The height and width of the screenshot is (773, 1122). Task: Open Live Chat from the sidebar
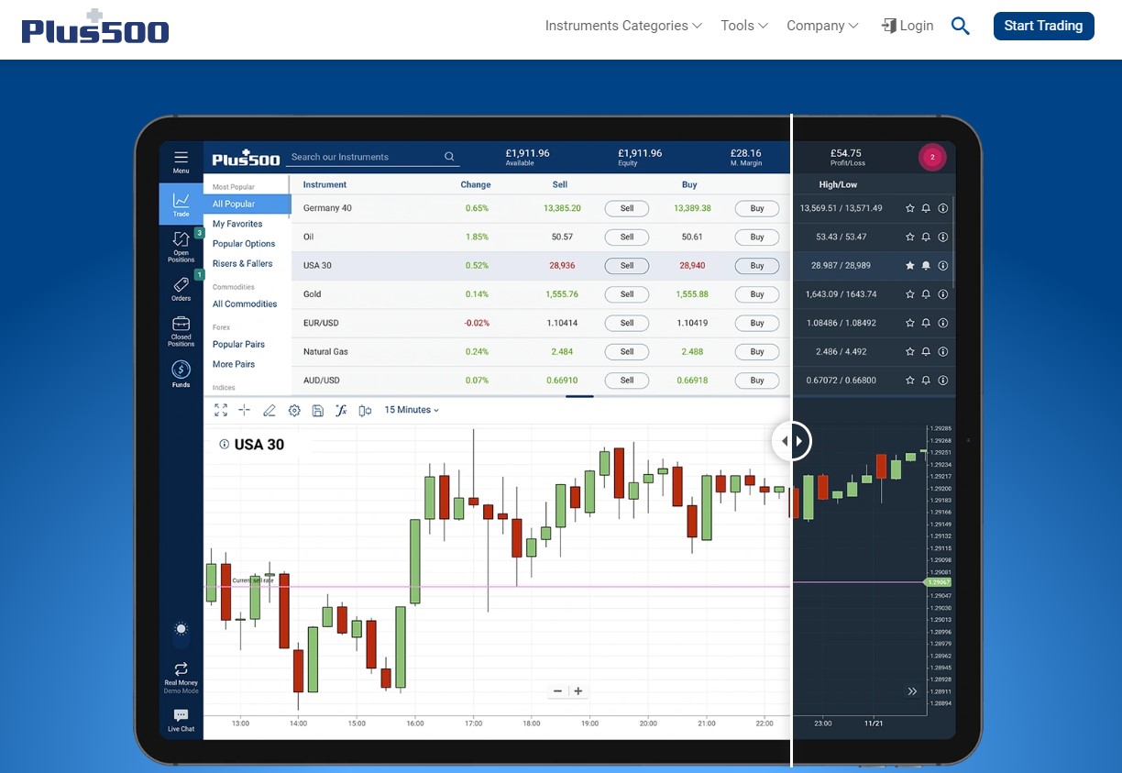(181, 721)
